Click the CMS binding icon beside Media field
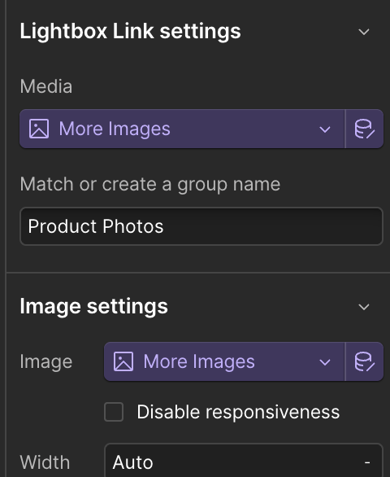 point(365,129)
